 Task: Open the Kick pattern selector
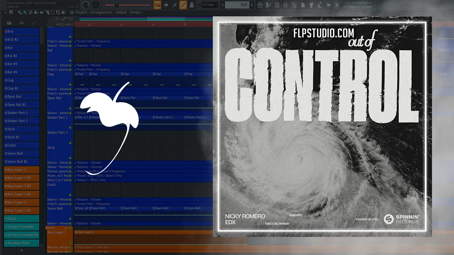click(238, 5)
